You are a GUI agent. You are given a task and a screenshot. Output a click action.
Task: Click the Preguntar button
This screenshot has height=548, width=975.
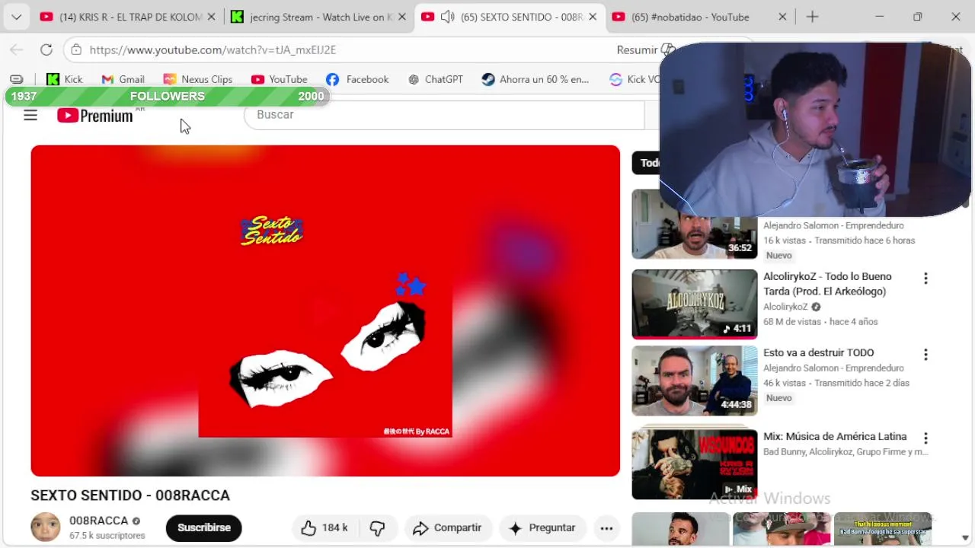(x=542, y=527)
